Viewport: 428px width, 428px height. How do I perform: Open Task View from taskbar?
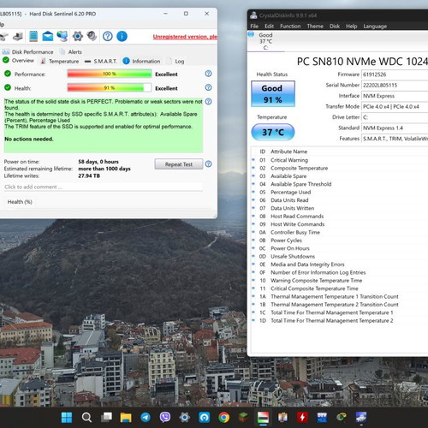(106, 418)
